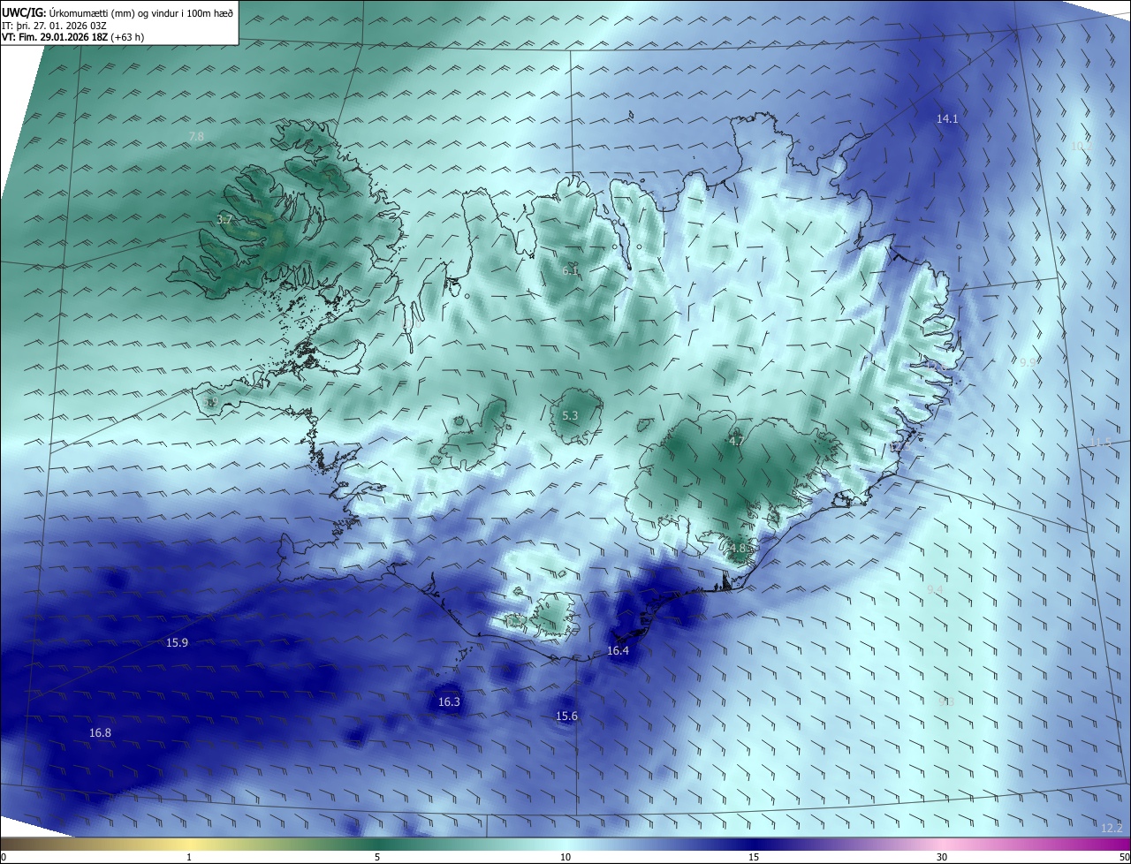The height and width of the screenshot is (864, 1131).
Task: Select the 4.8 value near Öræfajökull
Action: click(739, 548)
